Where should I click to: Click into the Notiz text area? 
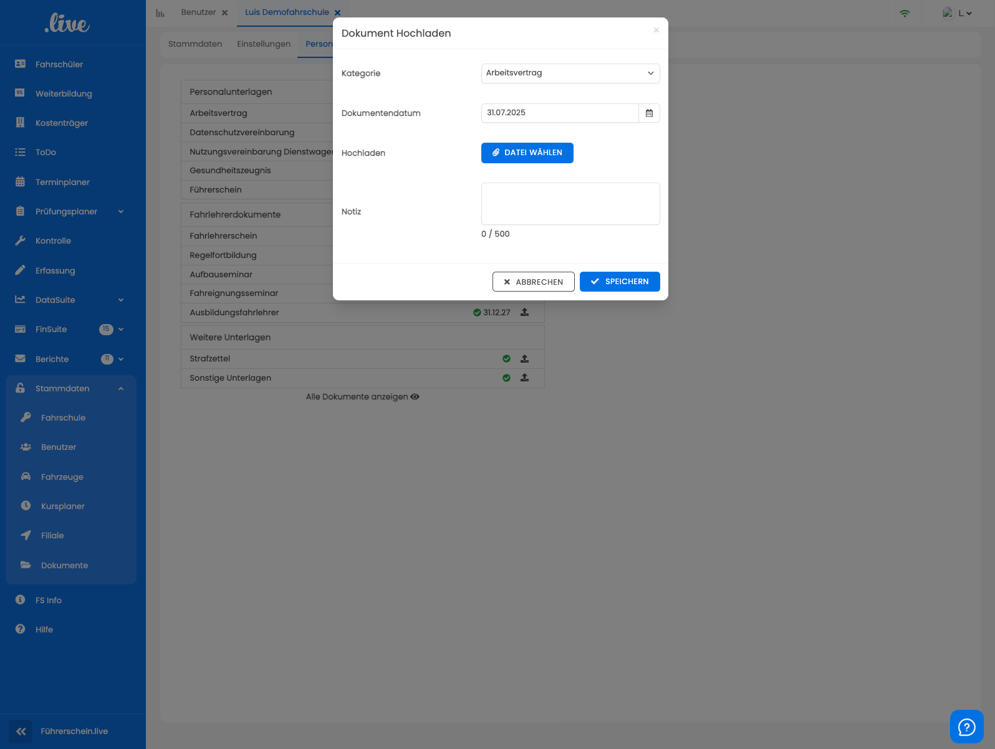(x=570, y=204)
